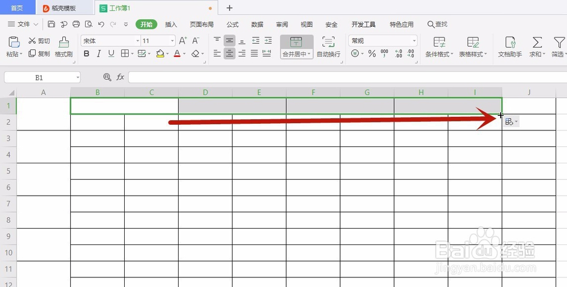Click the 查找 search button
567x287 pixels.
[x=438, y=24]
